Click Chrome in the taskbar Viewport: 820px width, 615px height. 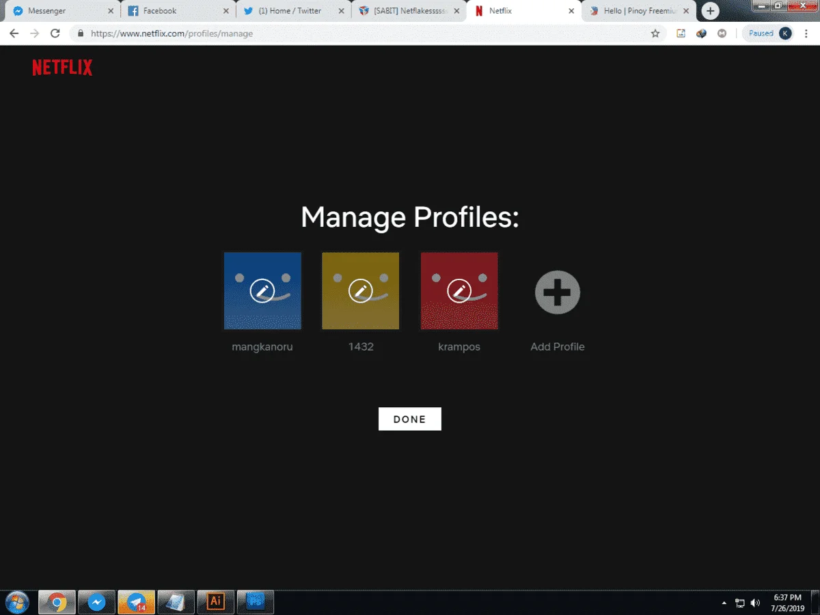pyautogui.click(x=57, y=602)
